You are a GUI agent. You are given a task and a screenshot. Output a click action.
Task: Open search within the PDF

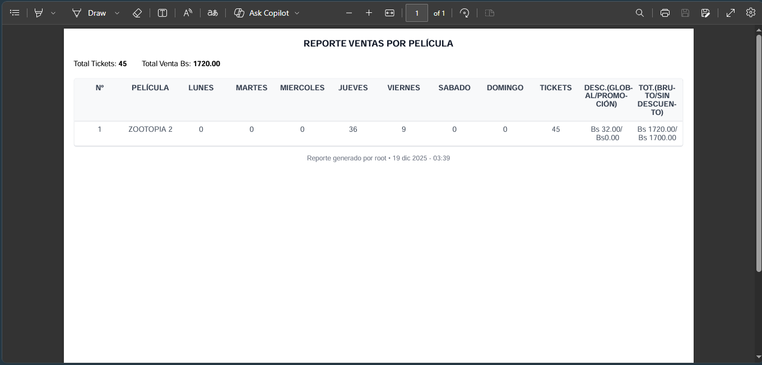pyautogui.click(x=639, y=12)
